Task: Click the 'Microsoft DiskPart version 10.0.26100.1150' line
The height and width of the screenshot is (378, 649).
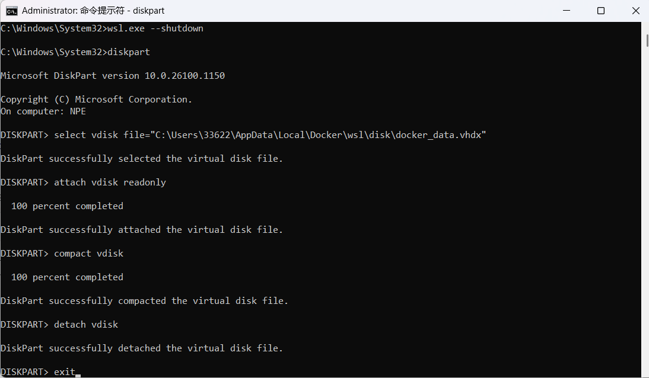Action: [113, 76]
